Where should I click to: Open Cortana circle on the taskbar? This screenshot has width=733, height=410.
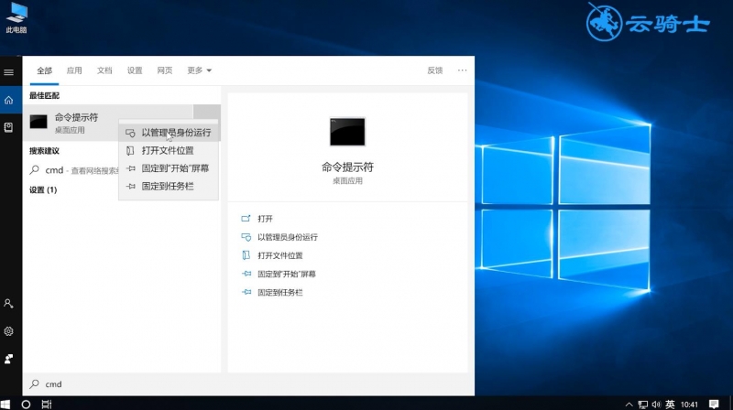click(27, 404)
